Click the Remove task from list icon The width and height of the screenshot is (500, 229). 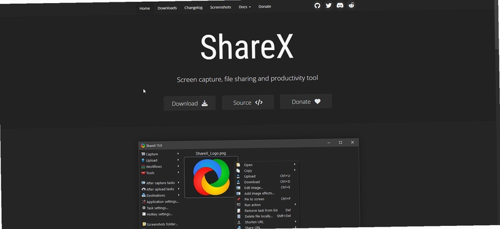point(239,211)
